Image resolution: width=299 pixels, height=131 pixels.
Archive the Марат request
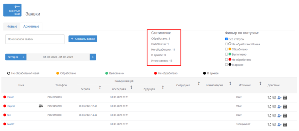[x=285, y=125]
